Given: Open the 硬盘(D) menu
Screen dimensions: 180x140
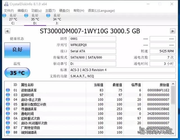Looking at the screenshot, I should point(64,11).
